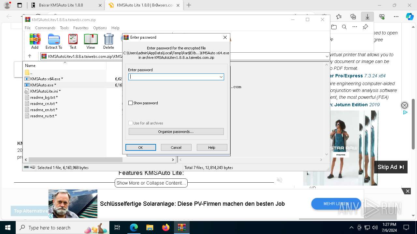The height and width of the screenshot is (234, 417).
Task: Open the WinRAR Help menu
Action: (115, 28)
